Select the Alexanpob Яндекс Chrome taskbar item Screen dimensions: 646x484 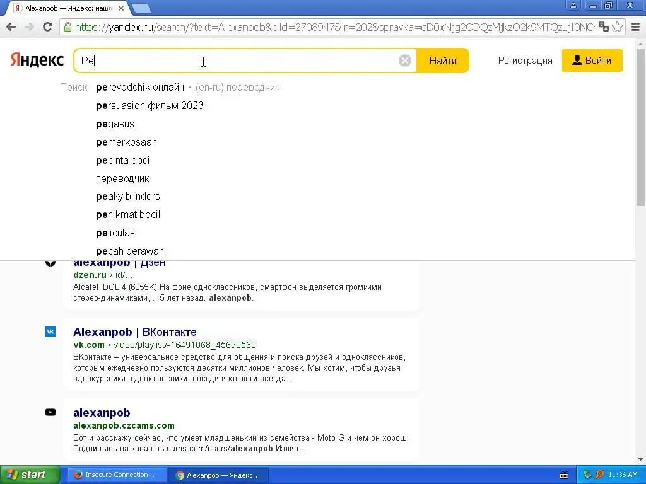219,475
